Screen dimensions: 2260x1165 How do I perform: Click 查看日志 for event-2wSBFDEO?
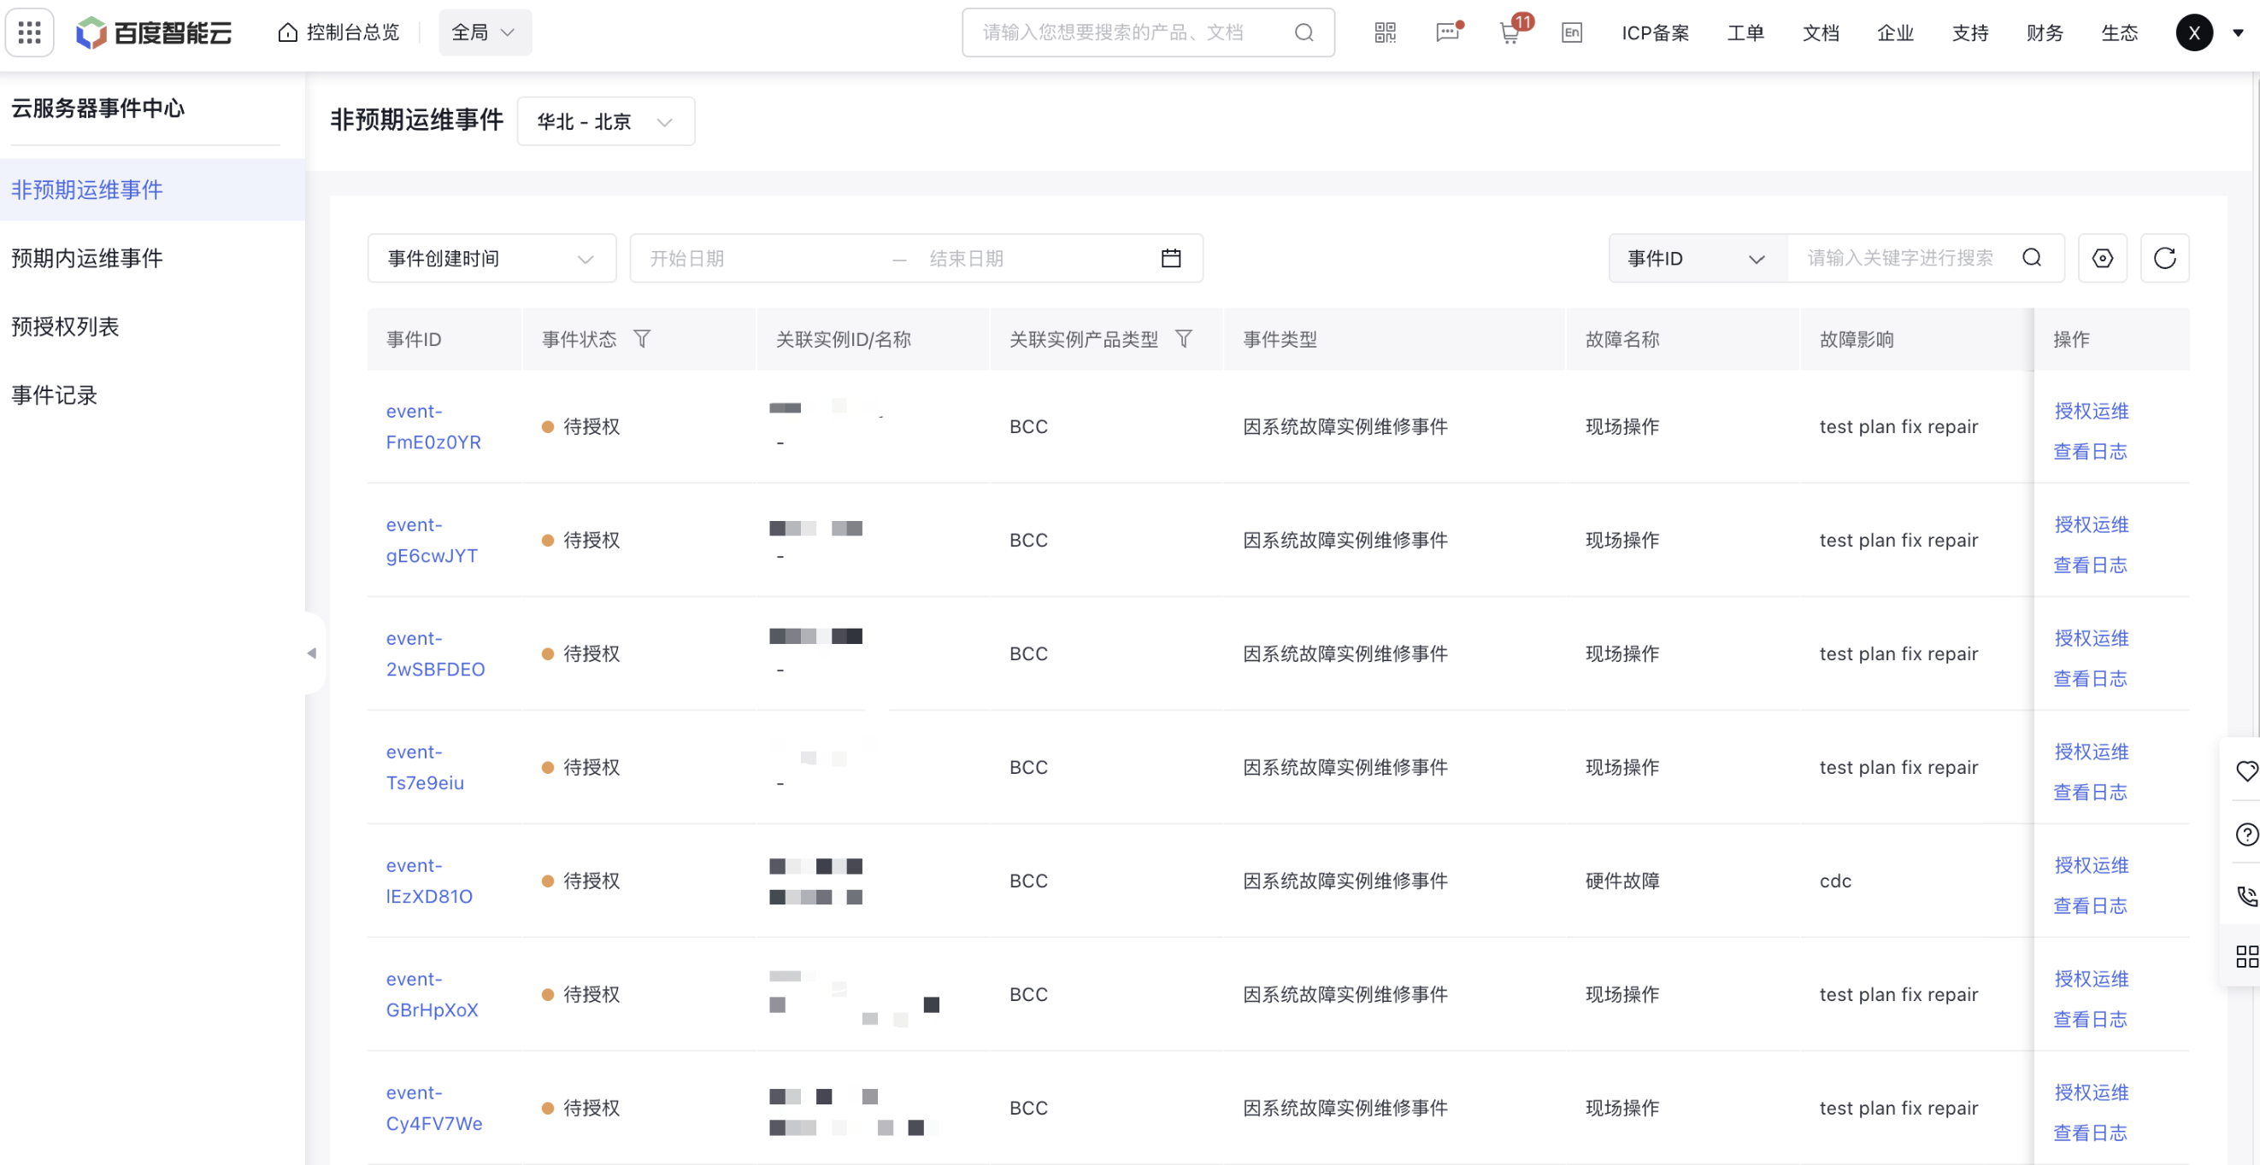[2090, 678]
